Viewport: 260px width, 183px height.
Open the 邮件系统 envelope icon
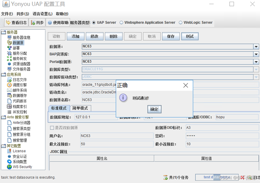point(9,90)
